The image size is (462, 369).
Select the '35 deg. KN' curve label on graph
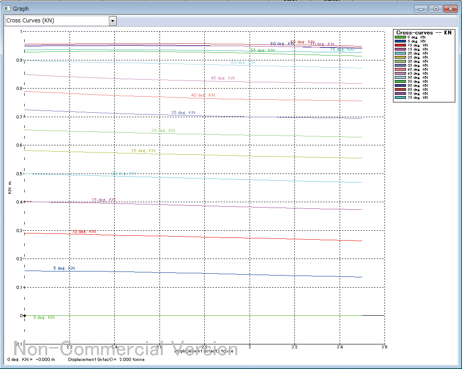pyautogui.click(x=183, y=113)
